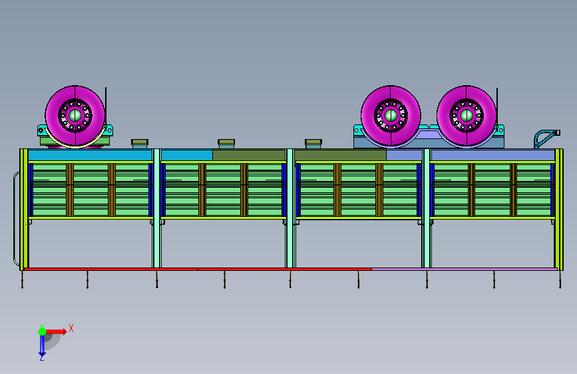Select the center small cap on top deck
The image size is (577, 374).
coord(226,144)
